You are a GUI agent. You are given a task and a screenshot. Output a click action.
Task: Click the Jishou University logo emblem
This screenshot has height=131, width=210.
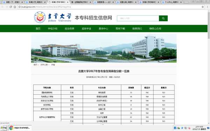pyautogui.click(x=40, y=17)
